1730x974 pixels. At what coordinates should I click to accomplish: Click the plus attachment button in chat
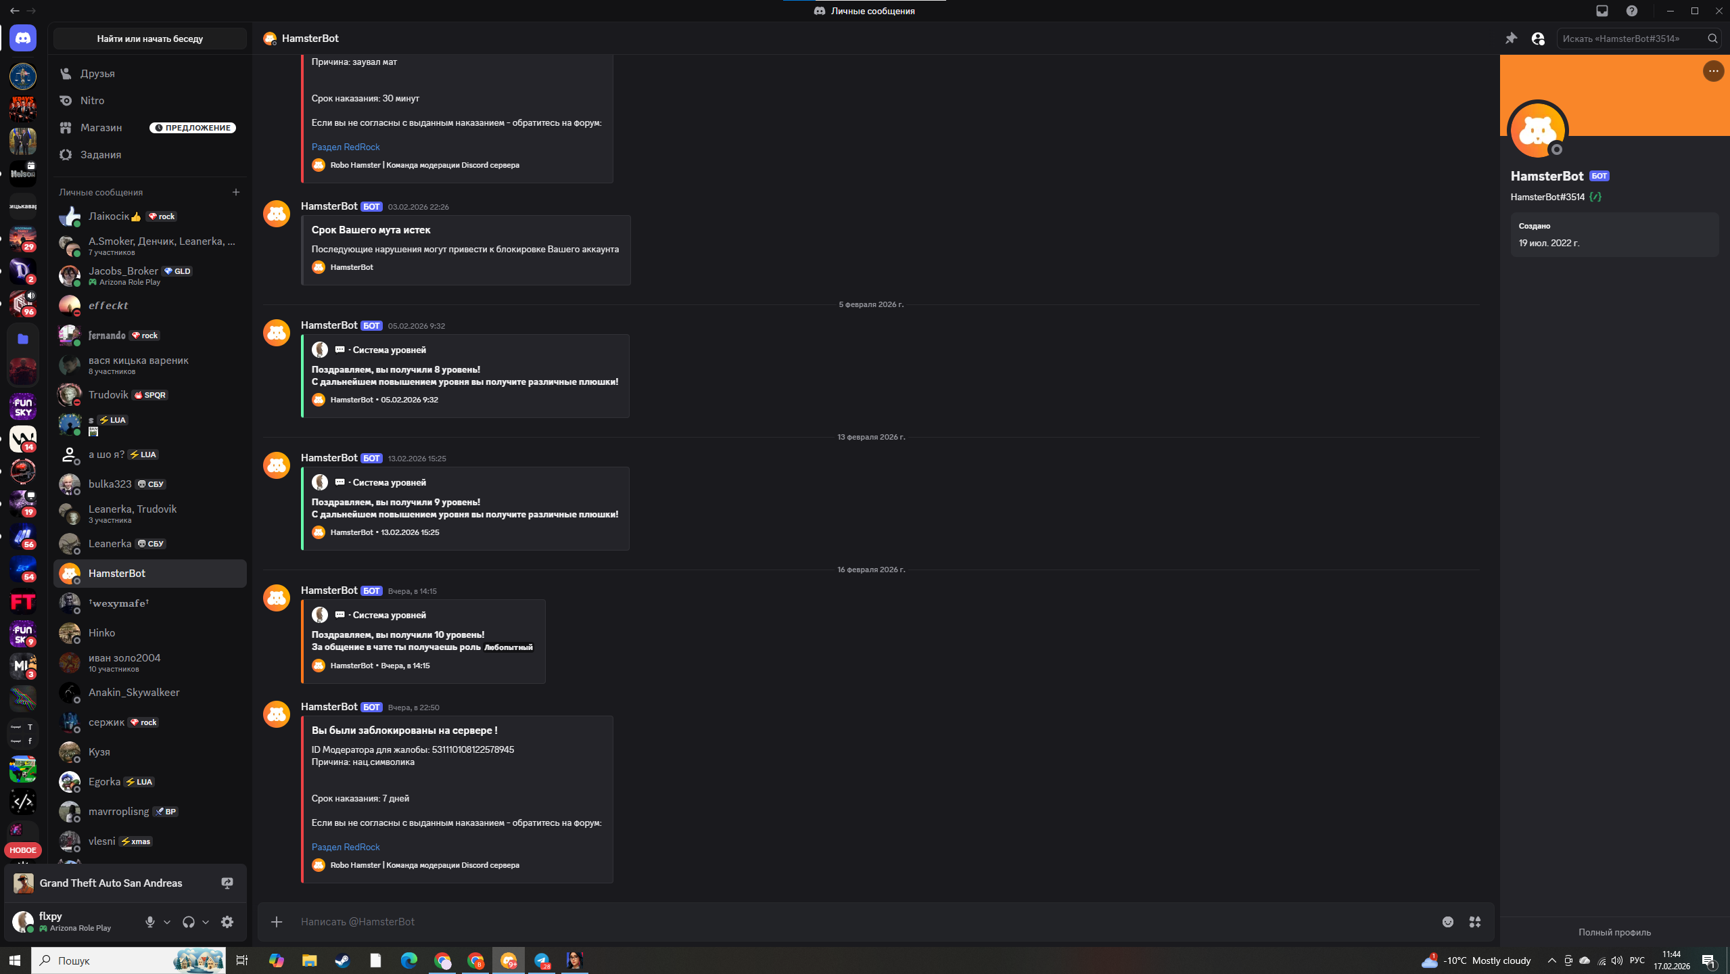tap(277, 922)
